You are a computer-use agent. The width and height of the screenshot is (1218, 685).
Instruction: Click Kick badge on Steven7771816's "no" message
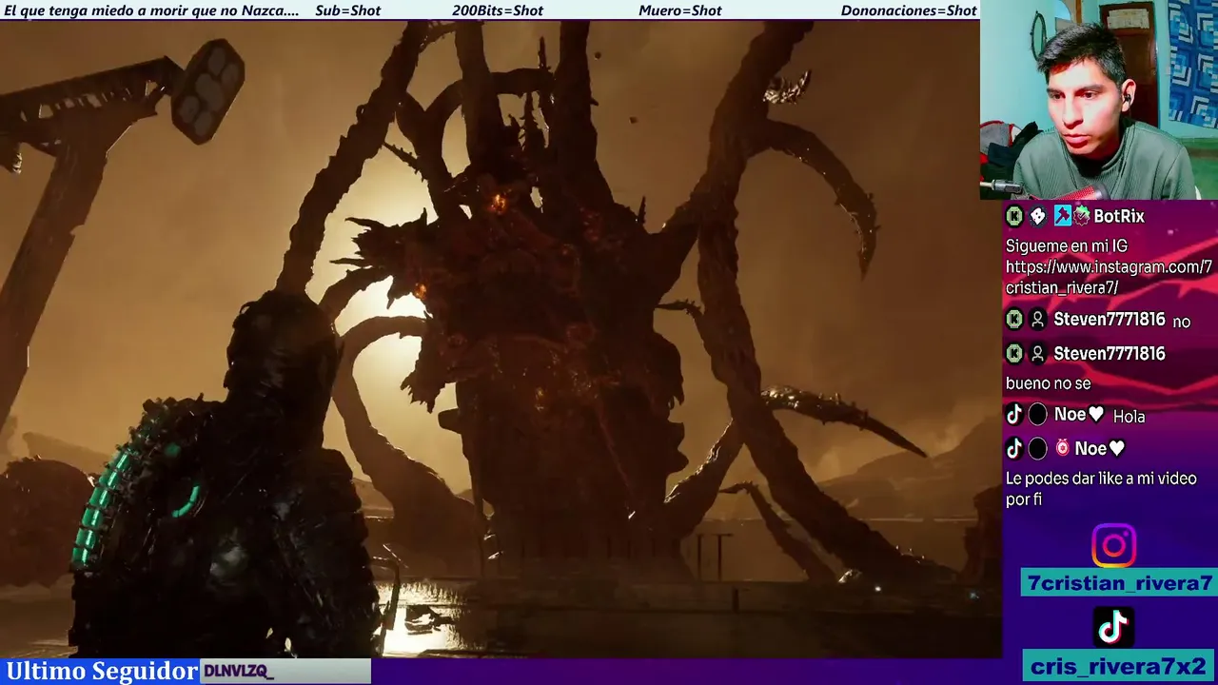click(1014, 322)
